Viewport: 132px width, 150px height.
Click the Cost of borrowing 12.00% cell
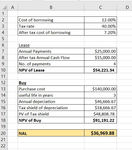coord(100,20)
